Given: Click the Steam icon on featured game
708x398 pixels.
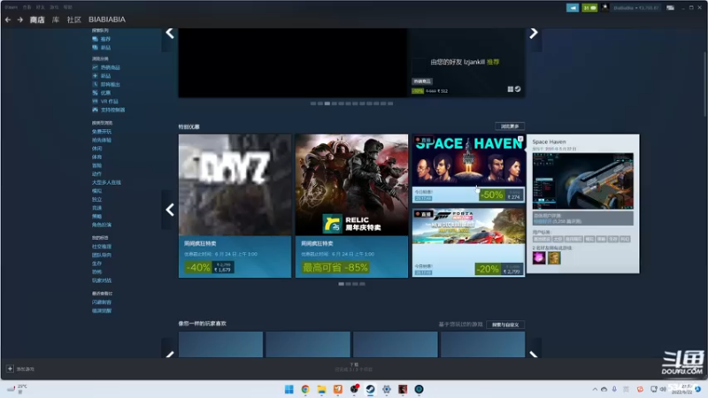Looking at the screenshot, I should (x=518, y=89).
